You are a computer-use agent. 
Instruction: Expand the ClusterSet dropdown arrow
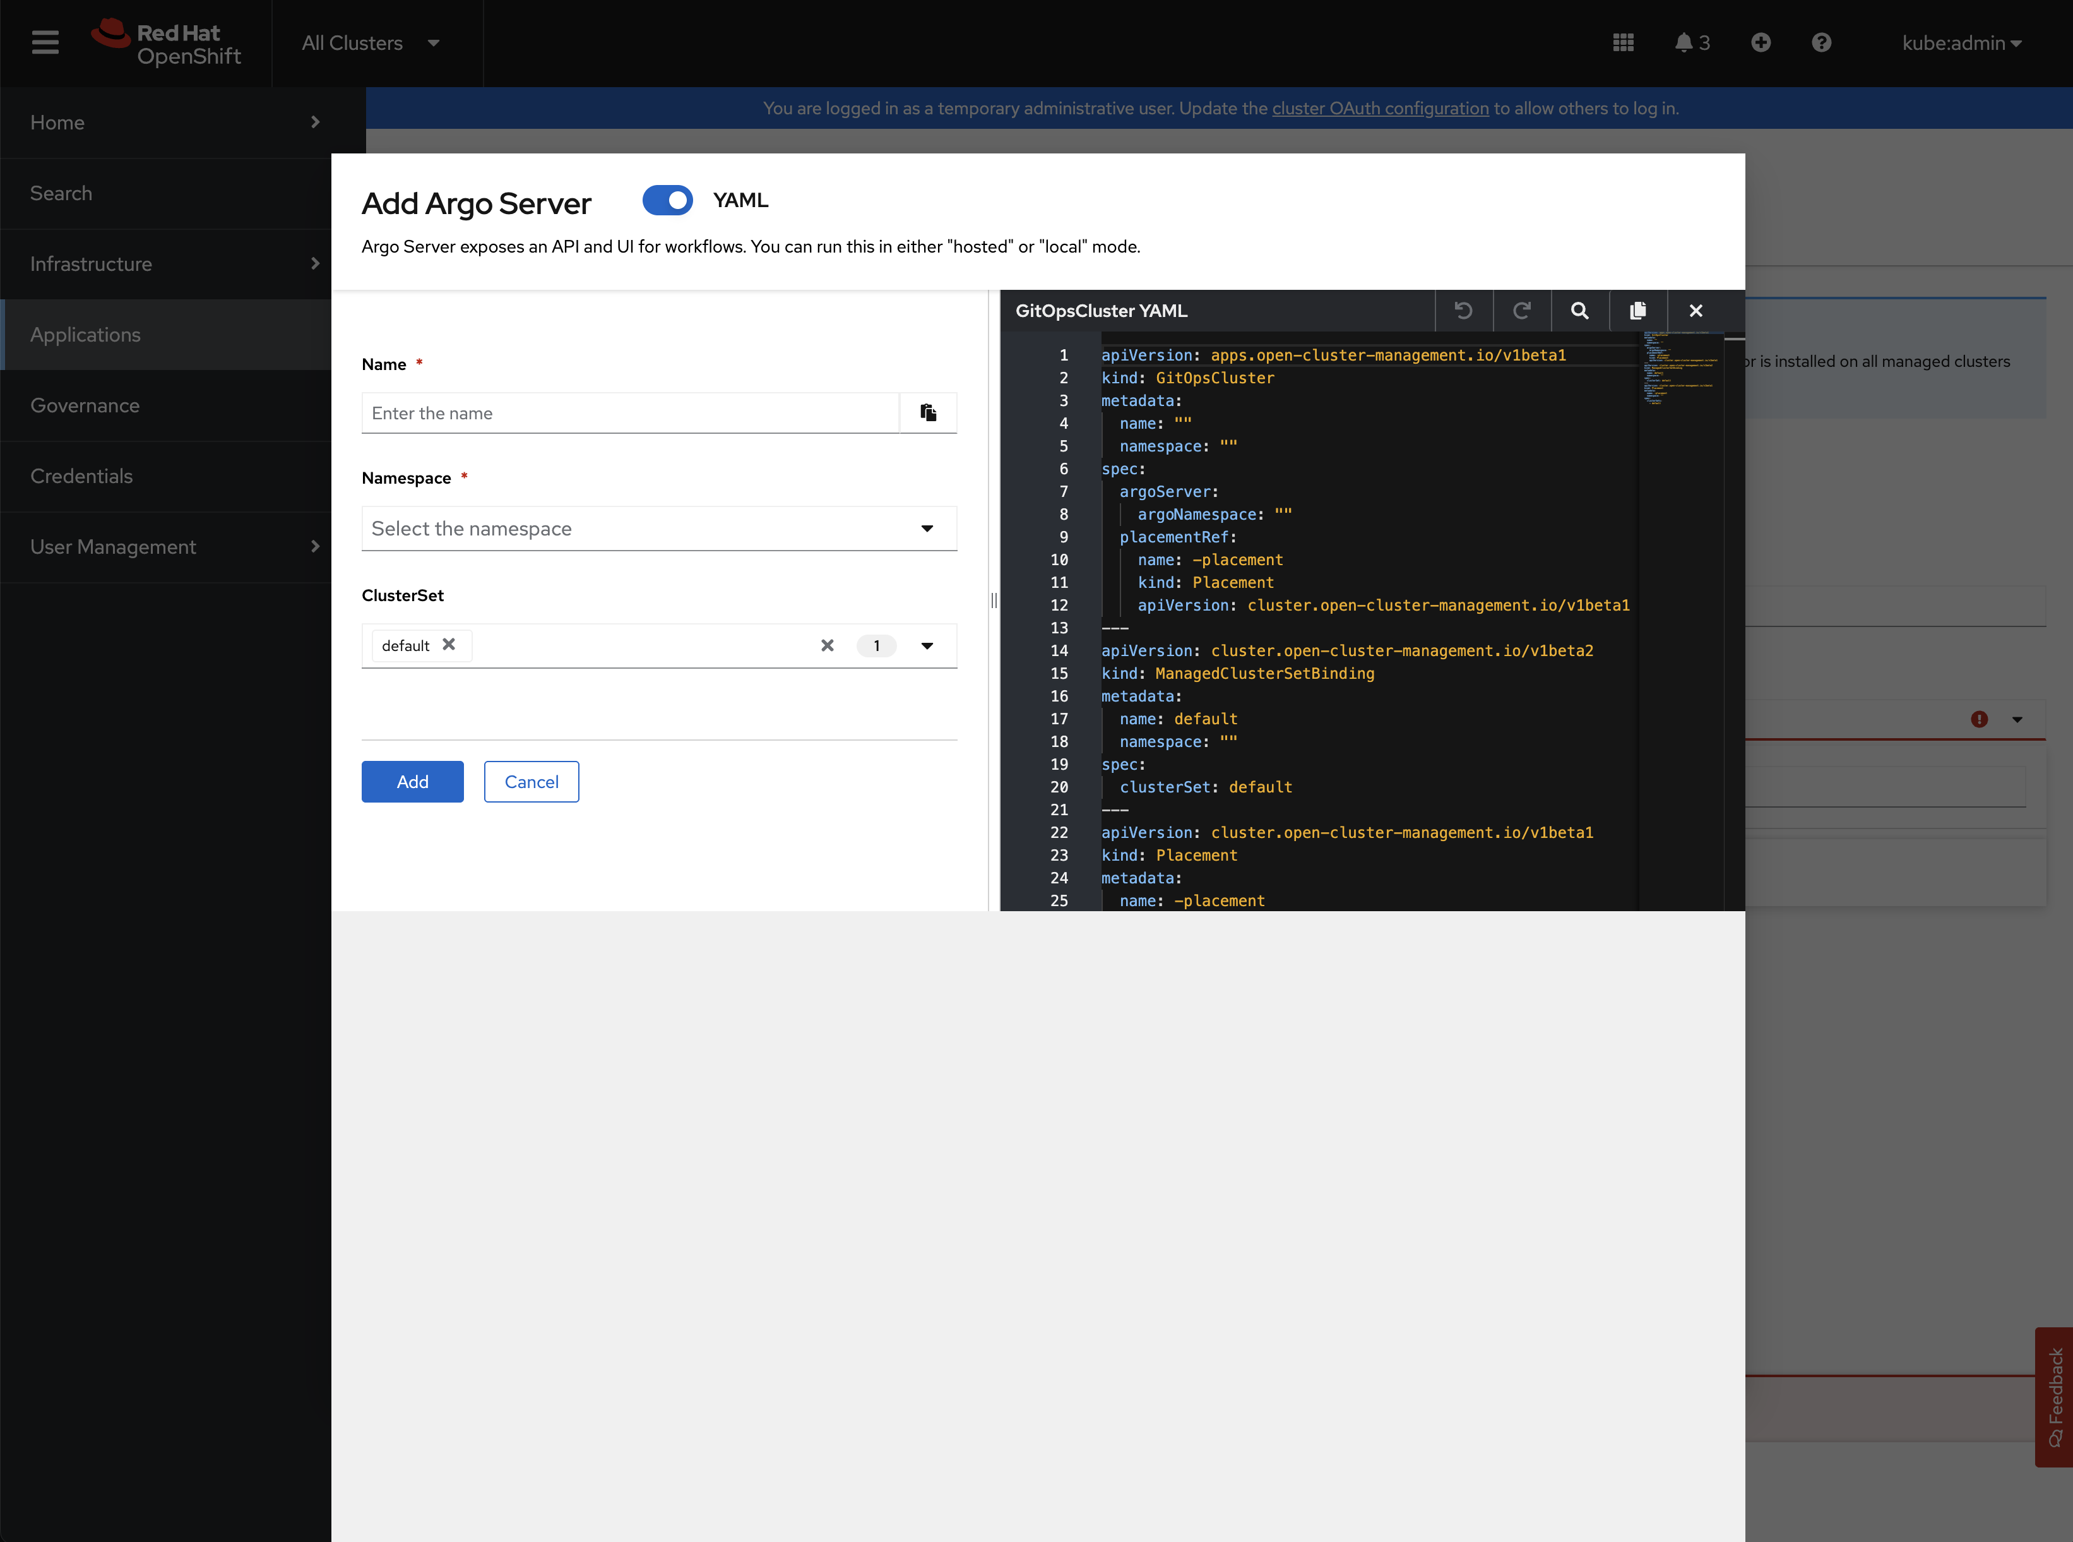point(927,646)
